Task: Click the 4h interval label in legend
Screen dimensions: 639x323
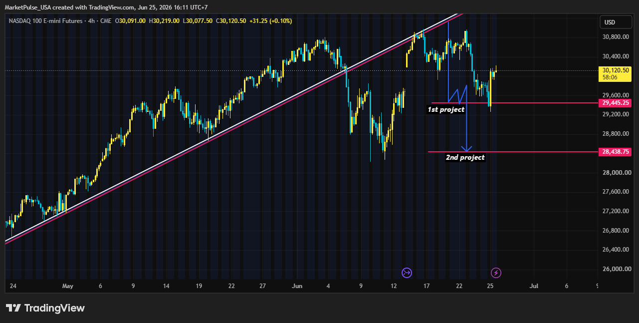Action: coord(91,21)
